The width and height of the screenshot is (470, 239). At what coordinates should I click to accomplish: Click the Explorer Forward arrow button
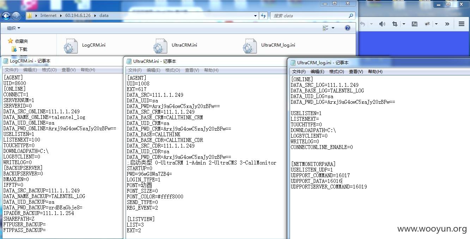(x=16, y=16)
